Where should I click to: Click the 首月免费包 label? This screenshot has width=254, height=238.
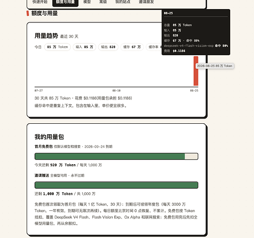point(43,147)
